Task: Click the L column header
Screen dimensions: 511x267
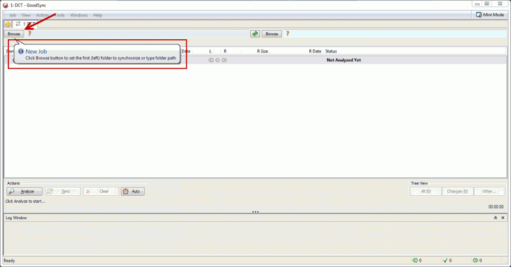Action: [x=210, y=52]
